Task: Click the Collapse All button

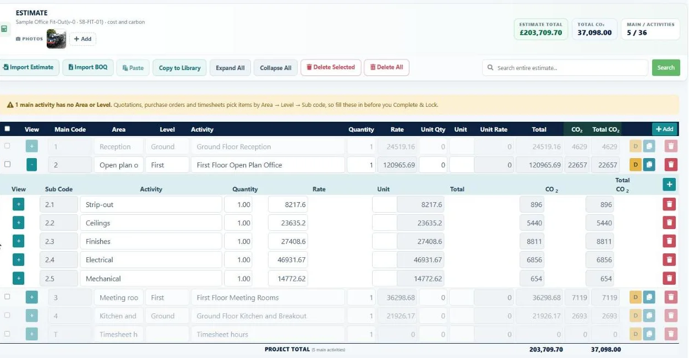Action: pyautogui.click(x=276, y=68)
